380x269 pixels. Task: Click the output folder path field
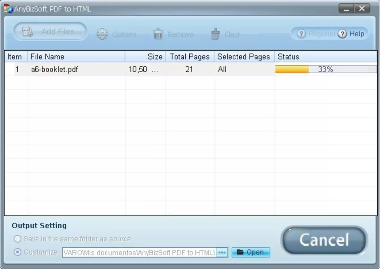(139, 253)
